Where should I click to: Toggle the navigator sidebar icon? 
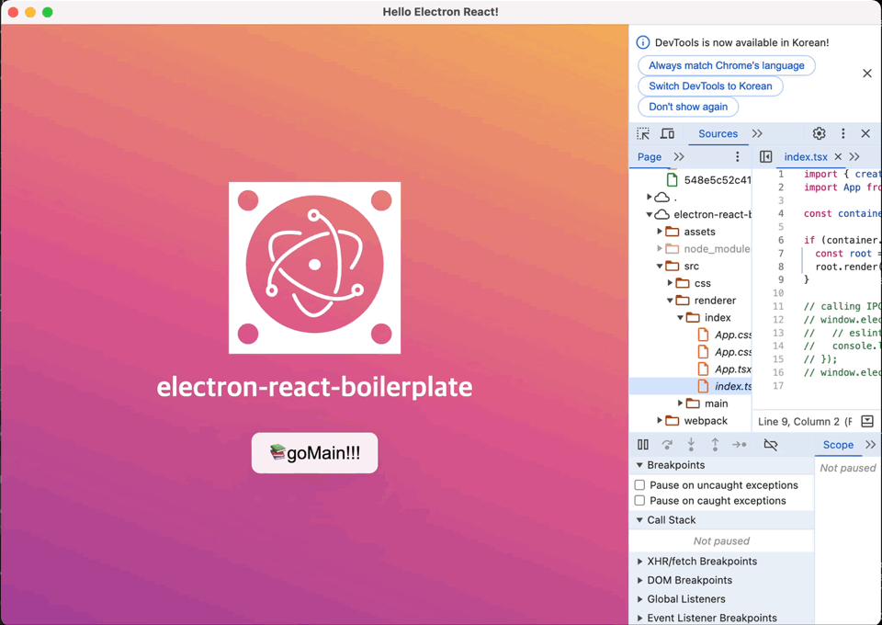click(x=765, y=156)
